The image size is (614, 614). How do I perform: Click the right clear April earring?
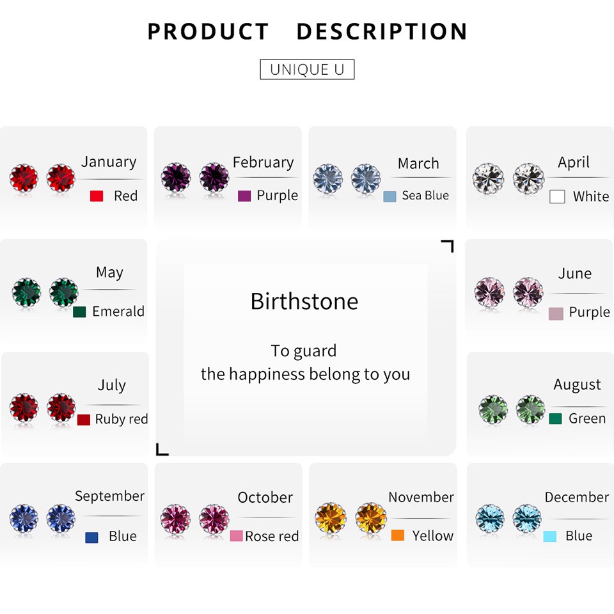(x=529, y=179)
